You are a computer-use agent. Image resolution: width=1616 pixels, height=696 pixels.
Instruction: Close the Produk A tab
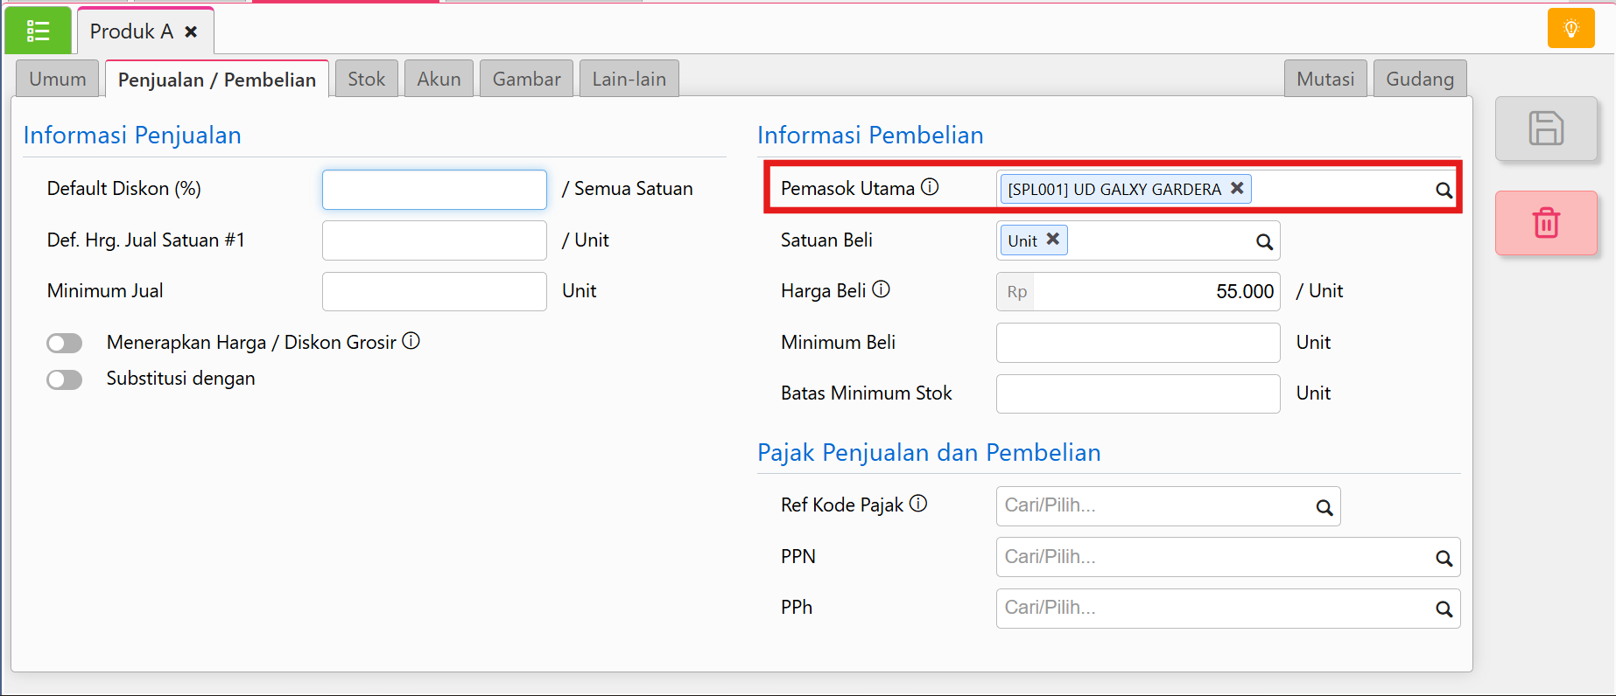[191, 31]
